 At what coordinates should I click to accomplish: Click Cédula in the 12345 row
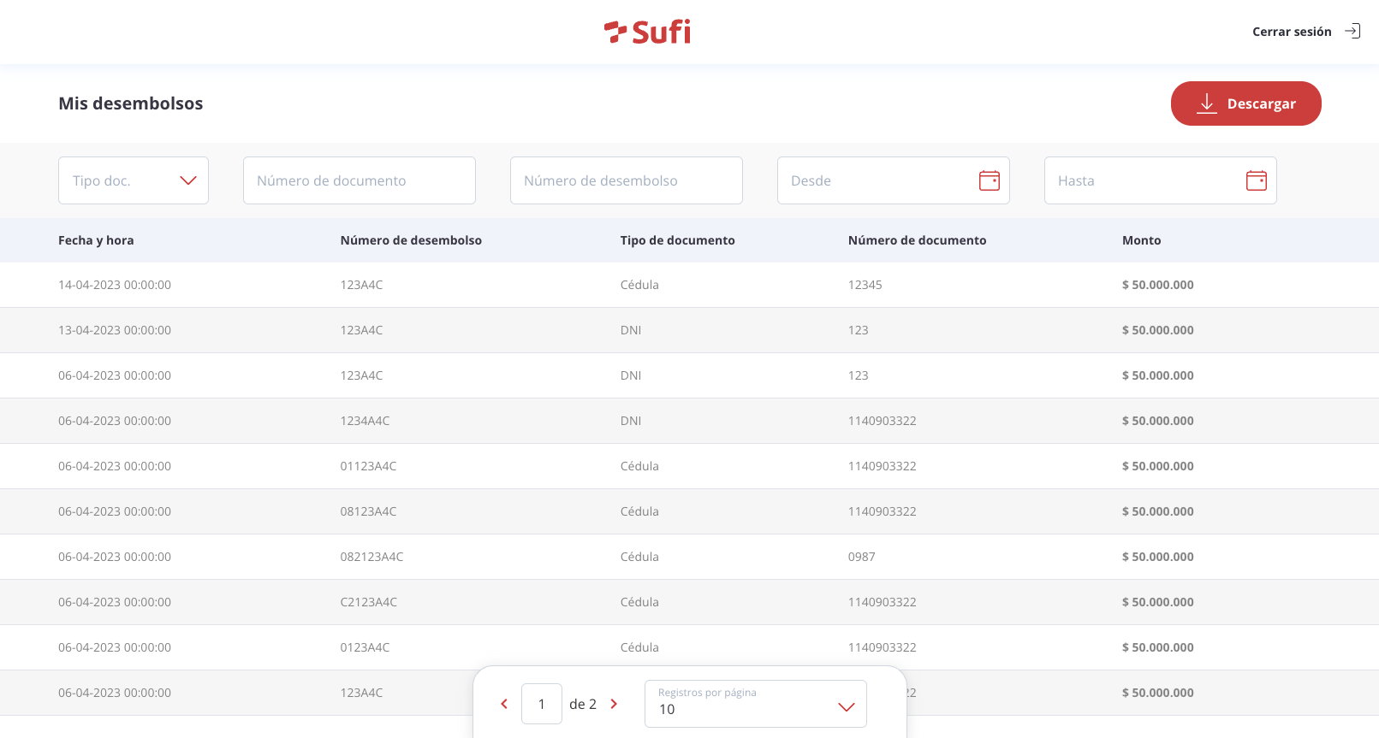[x=639, y=285]
